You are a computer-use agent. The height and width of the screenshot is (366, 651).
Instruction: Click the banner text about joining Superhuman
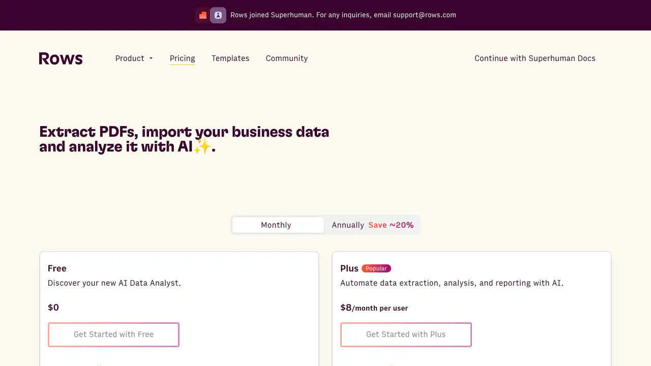pos(343,15)
